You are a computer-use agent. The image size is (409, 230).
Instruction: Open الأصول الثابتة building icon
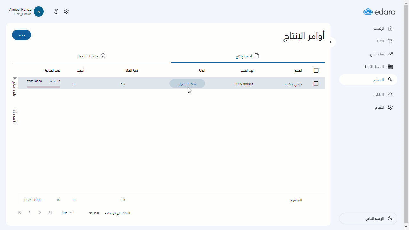[x=390, y=67]
